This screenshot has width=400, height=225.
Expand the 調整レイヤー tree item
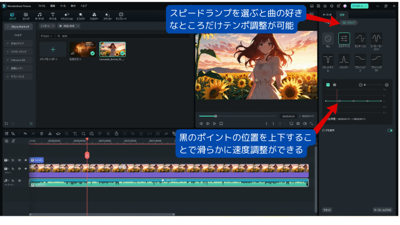(18, 68)
